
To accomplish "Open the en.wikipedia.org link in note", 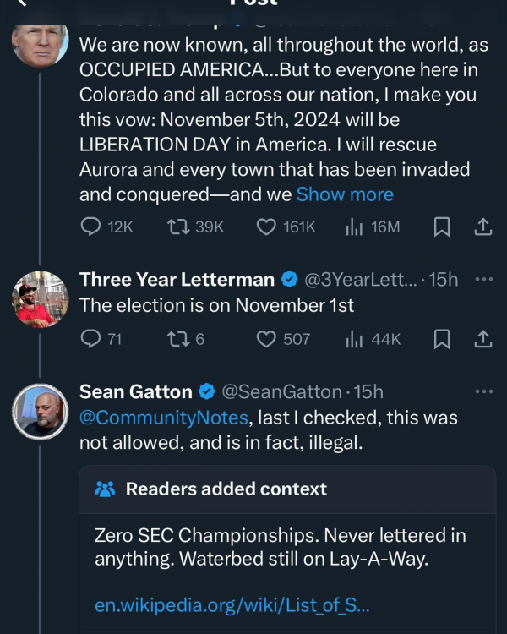I will (x=232, y=605).
